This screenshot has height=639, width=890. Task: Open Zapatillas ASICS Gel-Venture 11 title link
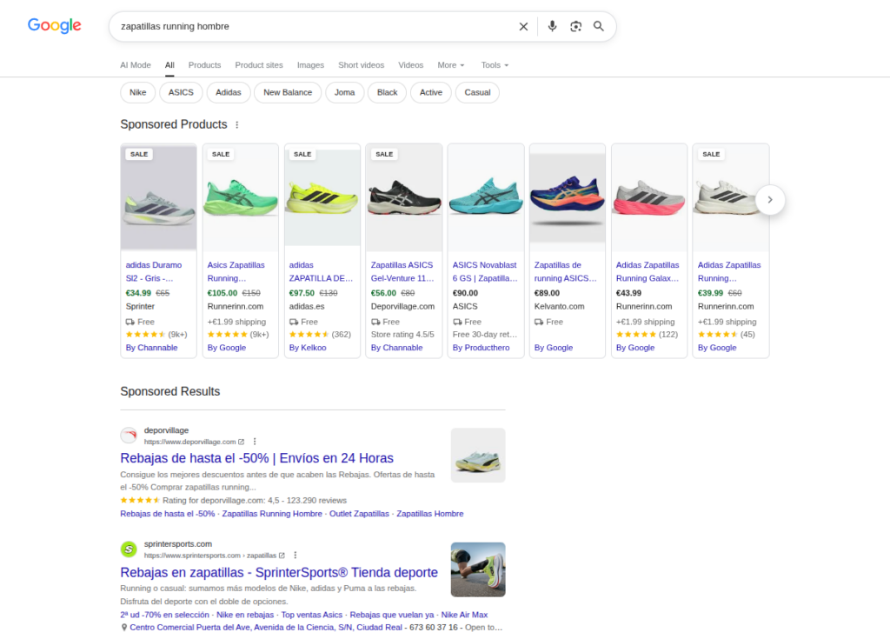[402, 271]
